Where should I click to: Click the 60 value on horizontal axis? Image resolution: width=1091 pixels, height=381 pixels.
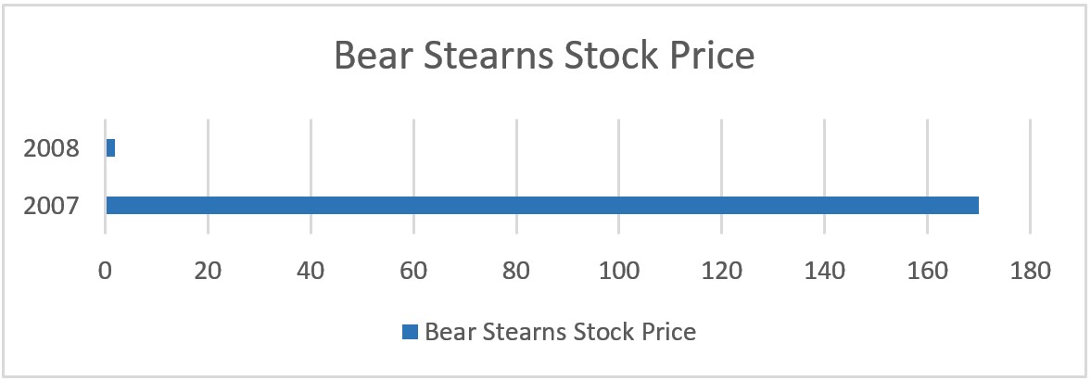coord(413,272)
